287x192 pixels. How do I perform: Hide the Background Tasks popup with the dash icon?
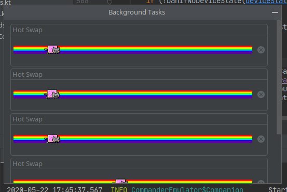click(x=275, y=12)
